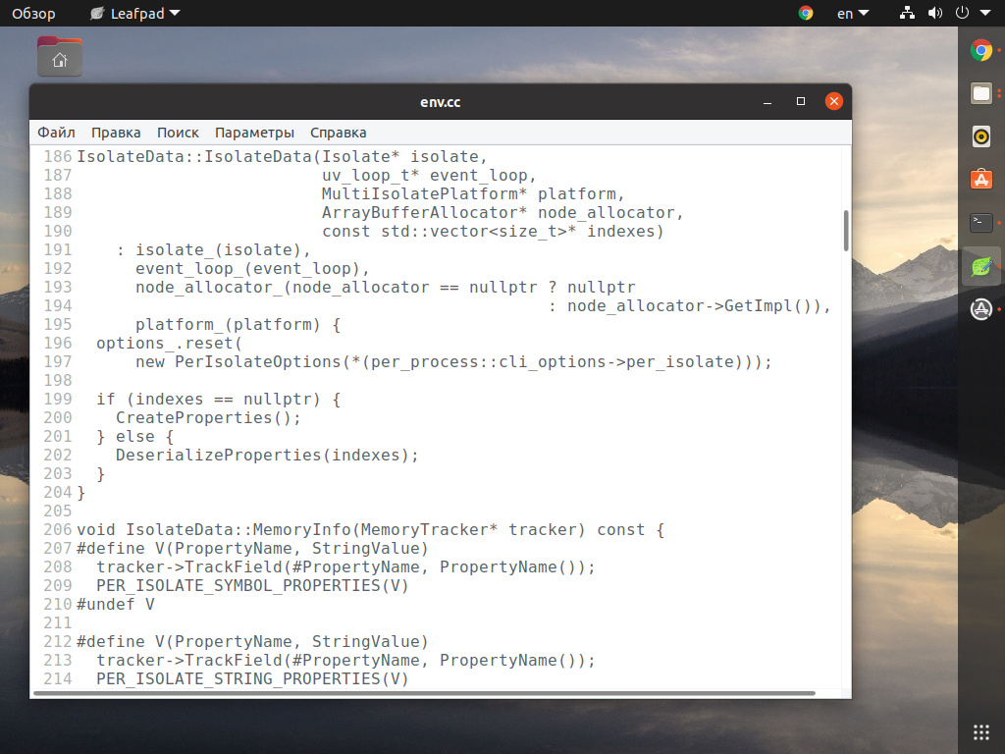Click 'options_.reset(' on line 196
This screenshot has width=1005, height=754.
click(x=169, y=343)
